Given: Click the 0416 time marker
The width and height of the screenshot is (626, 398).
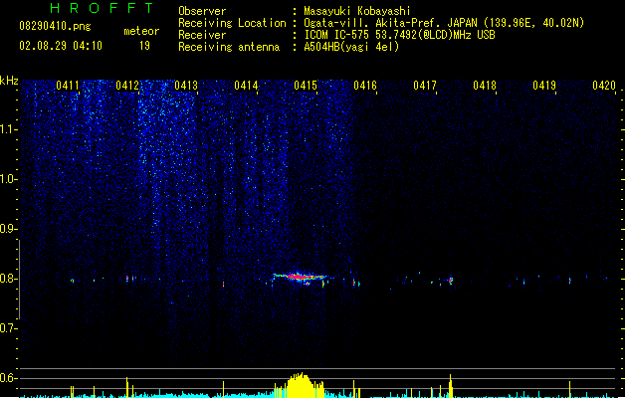Looking at the screenshot, I should [365, 86].
